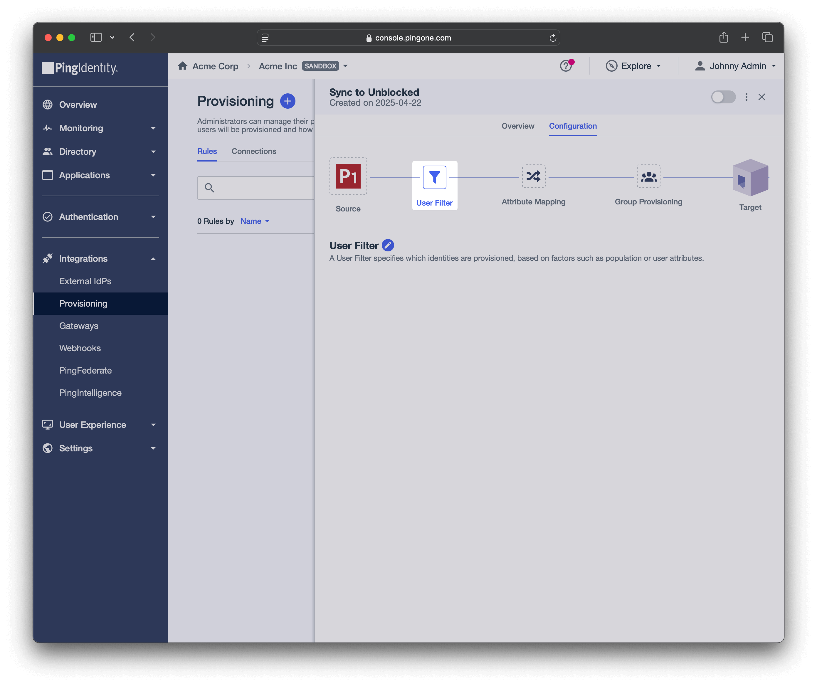Show Safari's tab overview icon
Screen dimensions: 817x686
point(767,37)
